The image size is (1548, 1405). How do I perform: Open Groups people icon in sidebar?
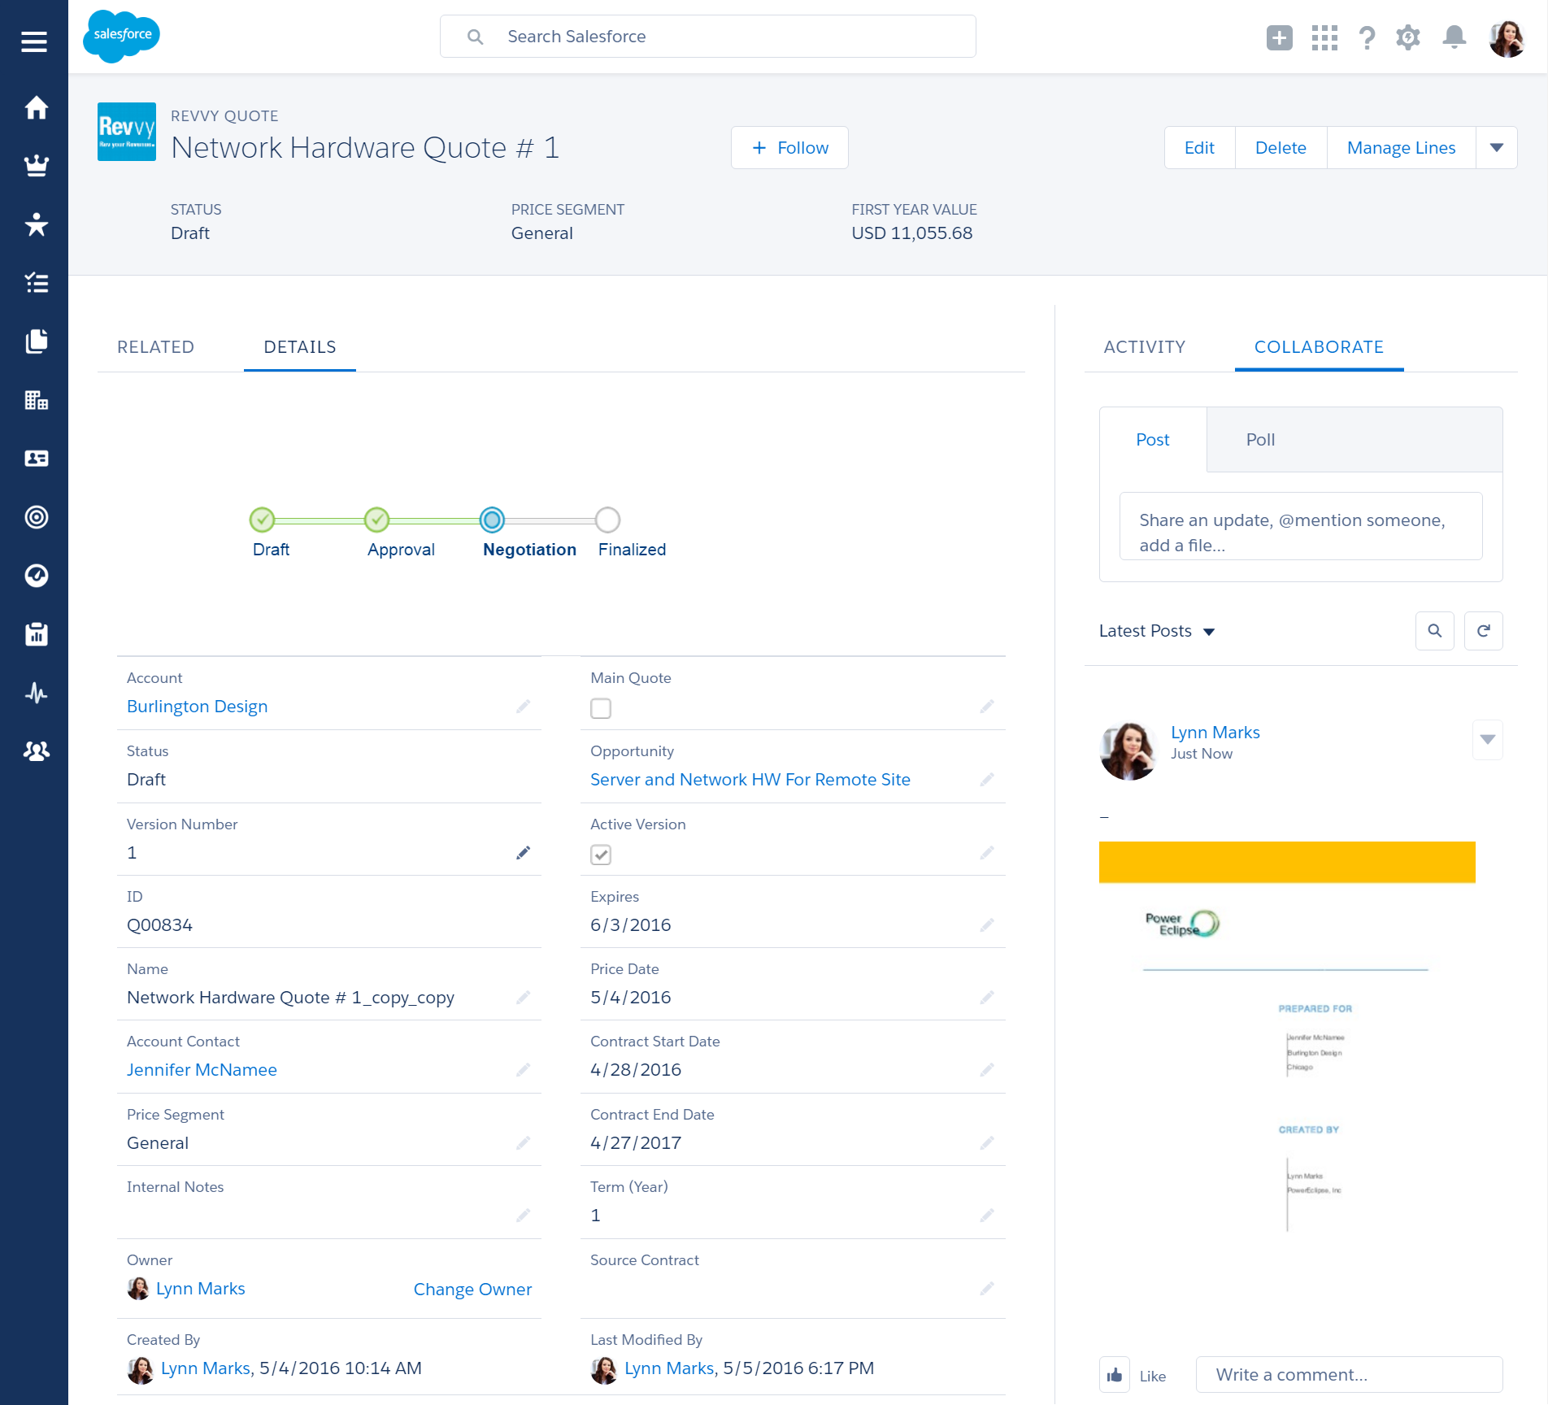click(36, 751)
